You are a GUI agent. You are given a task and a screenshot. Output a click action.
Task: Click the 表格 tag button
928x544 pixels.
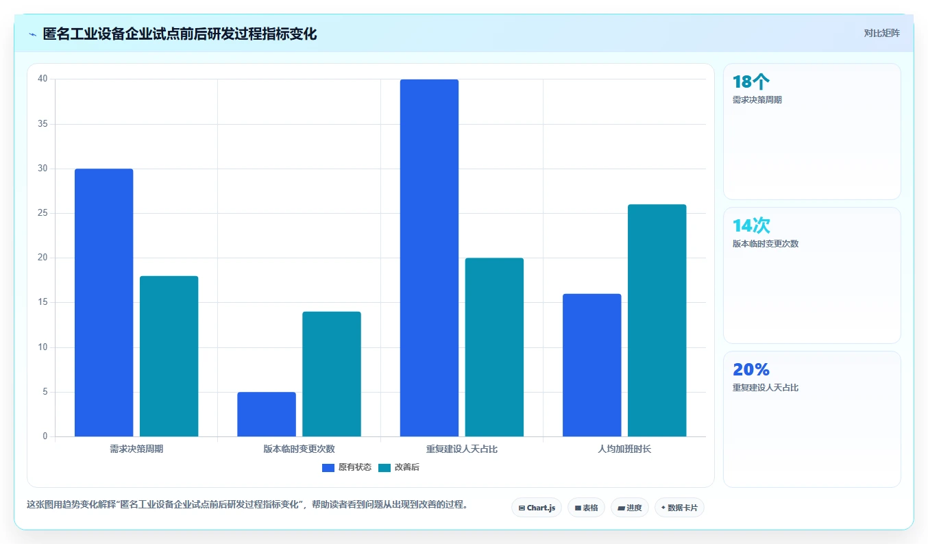[586, 508]
